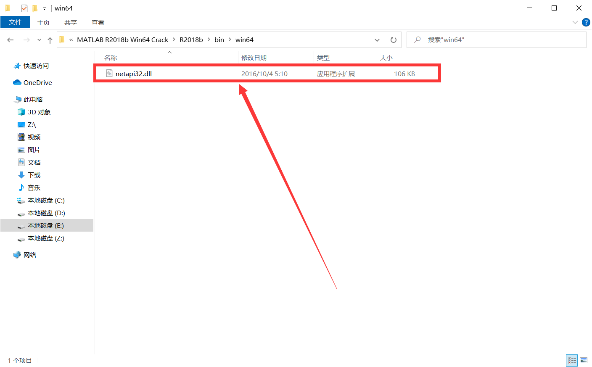The height and width of the screenshot is (367, 592).
Task: Open the recent locations dropdown
Action: (x=39, y=40)
